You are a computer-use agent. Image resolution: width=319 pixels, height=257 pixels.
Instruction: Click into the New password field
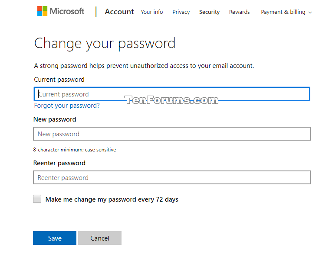click(x=172, y=134)
